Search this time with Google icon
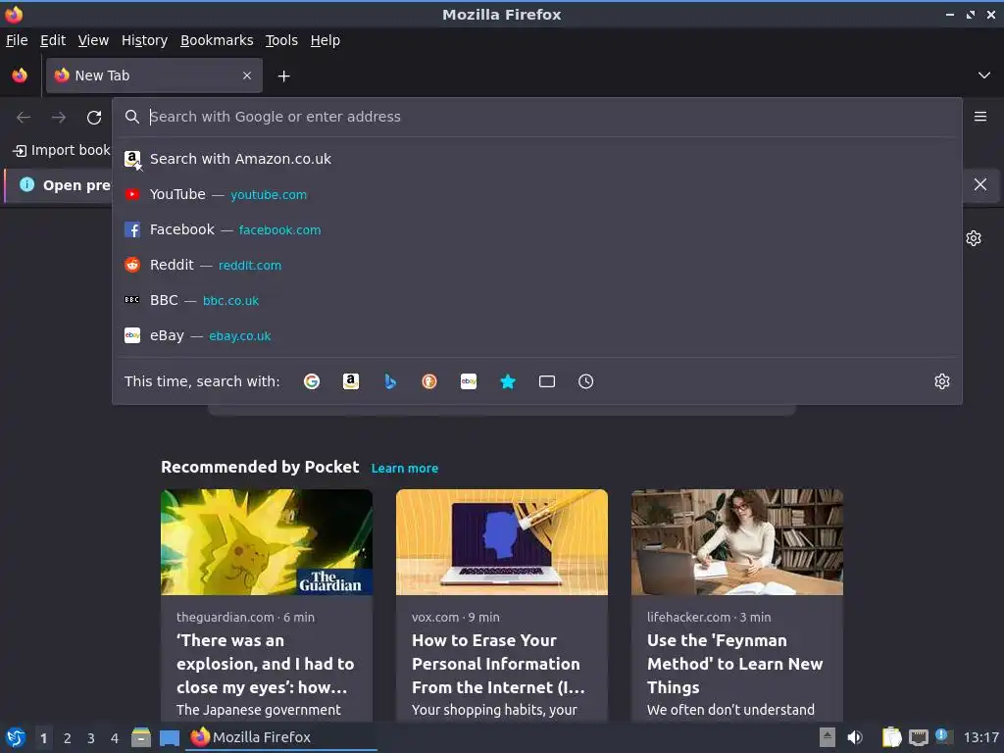The height and width of the screenshot is (753, 1004). click(312, 381)
